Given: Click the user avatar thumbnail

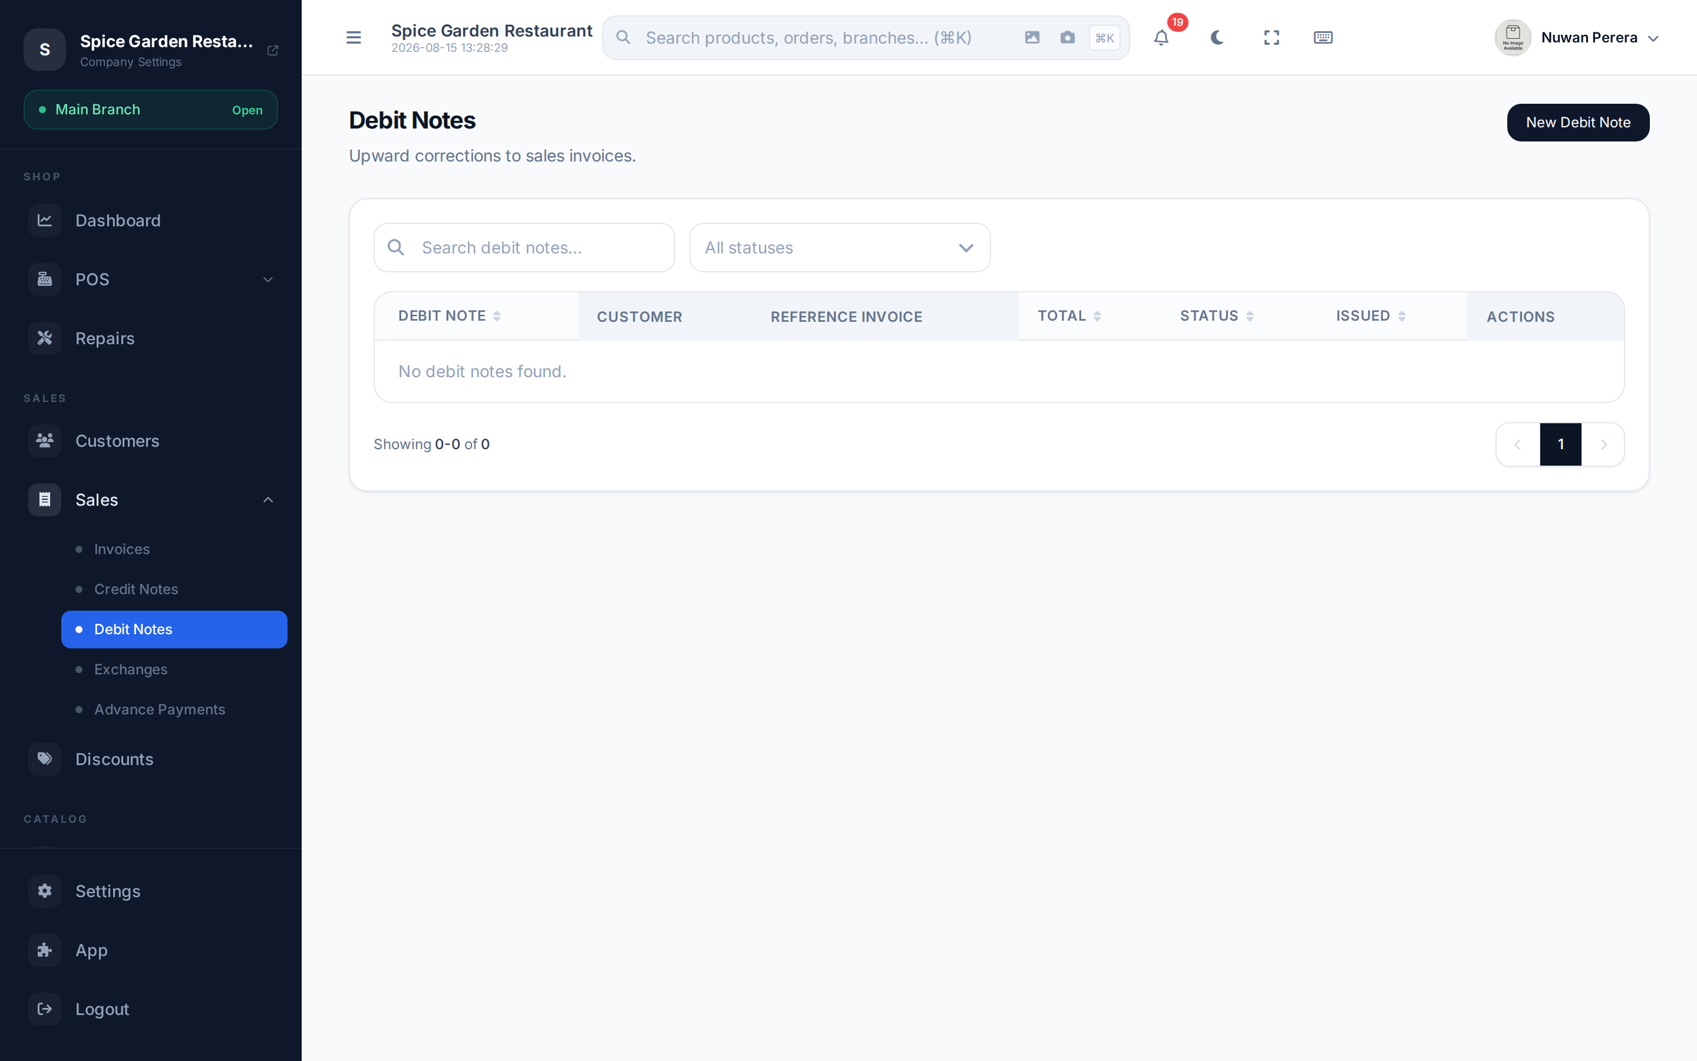Looking at the screenshot, I should [1513, 38].
